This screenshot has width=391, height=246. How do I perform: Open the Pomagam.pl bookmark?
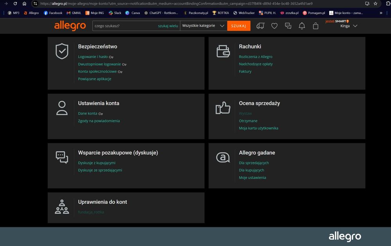314,13
